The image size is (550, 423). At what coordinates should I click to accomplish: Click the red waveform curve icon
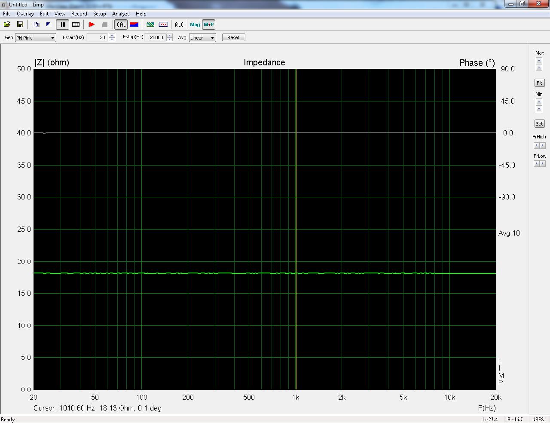click(x=163, y=25)
